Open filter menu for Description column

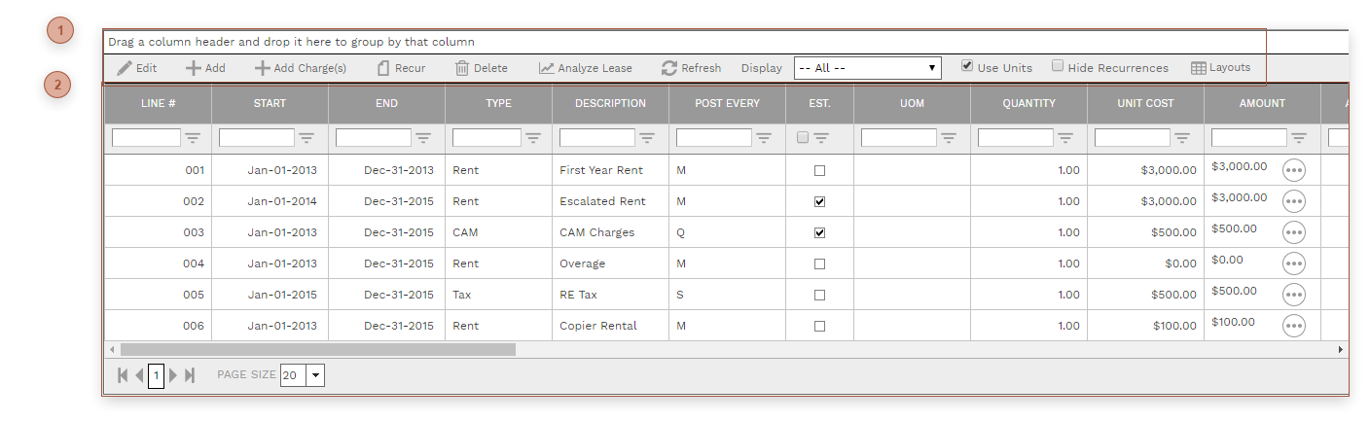(647, 138)
